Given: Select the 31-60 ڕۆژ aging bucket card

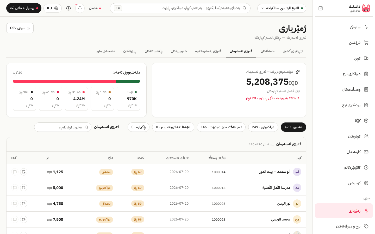Looking at the screenshot, I should [76, 99].
